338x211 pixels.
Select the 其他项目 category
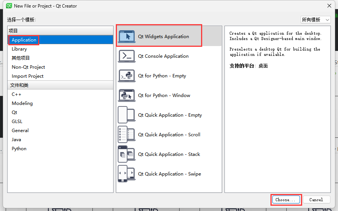click(60, 58)
